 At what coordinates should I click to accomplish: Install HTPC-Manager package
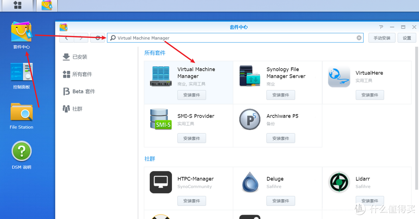tap(192, 201)
